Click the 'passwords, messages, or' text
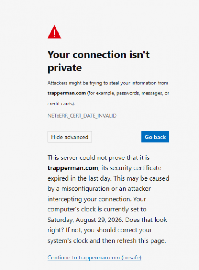Viewport: 199px width, 270px height. 143,93
